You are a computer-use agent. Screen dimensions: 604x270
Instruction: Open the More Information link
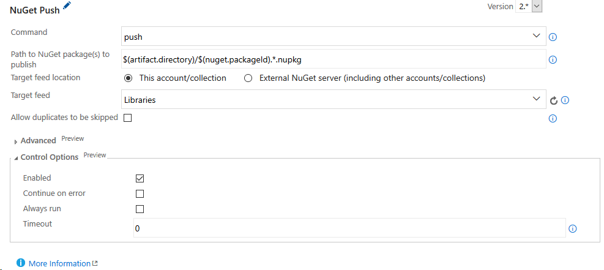(60, 263)
